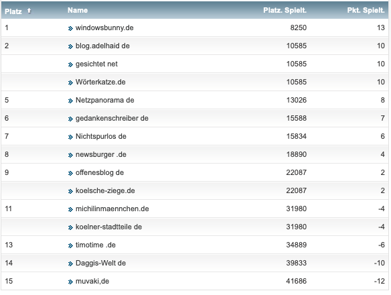Click the arrow icon before koelner-stadtteile de

tap(70, 227)
